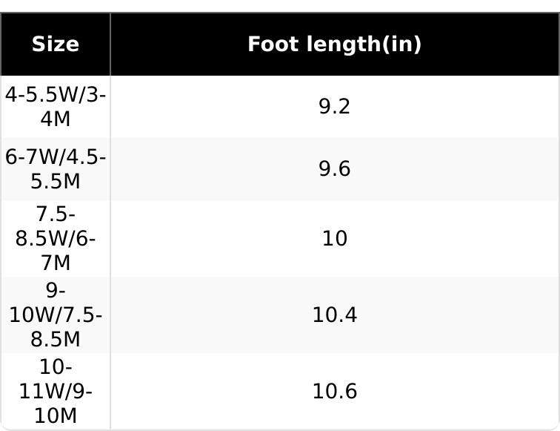Click the '10M' text line in the Size column
Screen dimensions: 560x431
(x=56, y=415)
